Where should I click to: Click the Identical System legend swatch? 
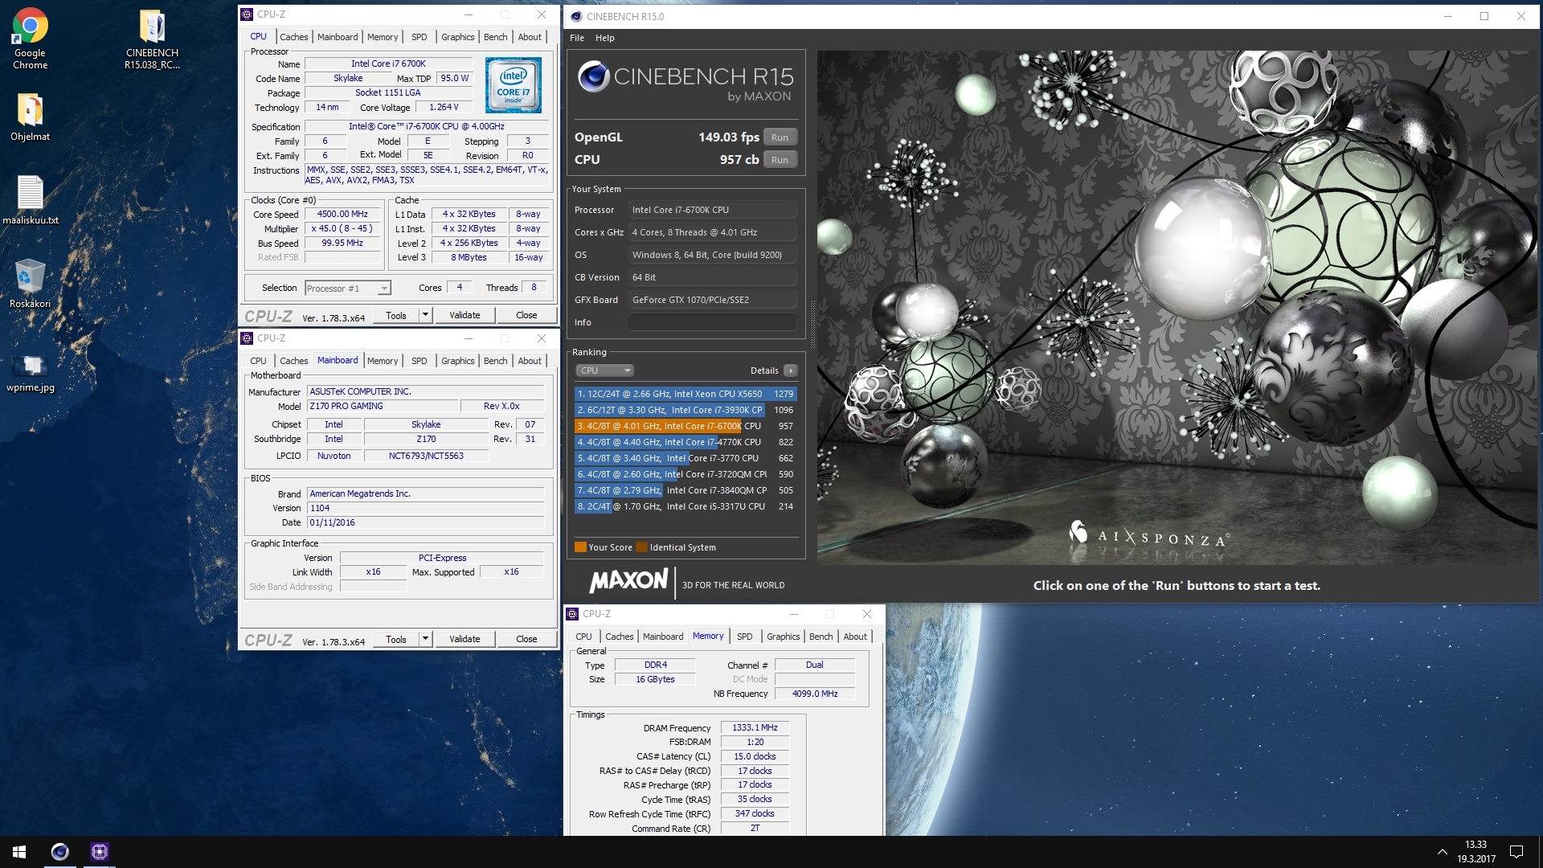coord(641,547)
